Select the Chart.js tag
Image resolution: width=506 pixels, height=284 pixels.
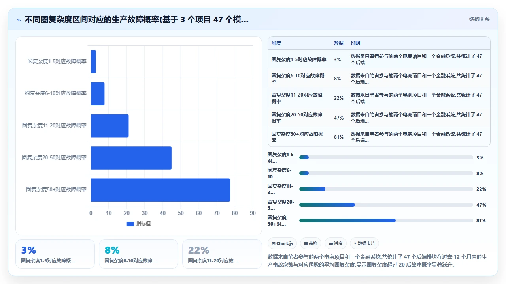[x=282, y=243]
